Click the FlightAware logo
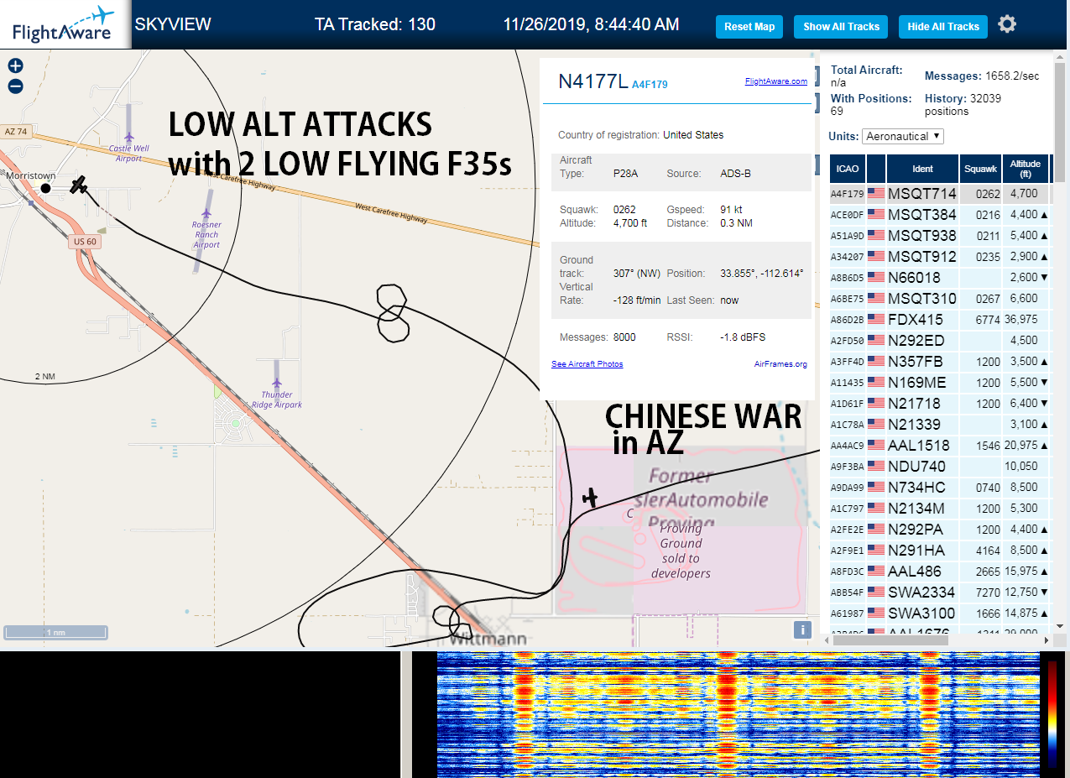Screen dimensions: 1070x778 tap(65, 24)
